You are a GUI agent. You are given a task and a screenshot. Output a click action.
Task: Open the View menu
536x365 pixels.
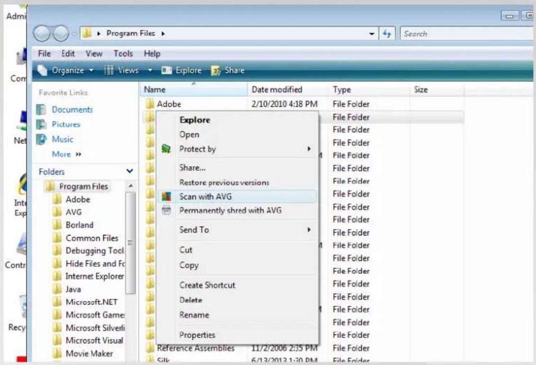pos(94,53)
